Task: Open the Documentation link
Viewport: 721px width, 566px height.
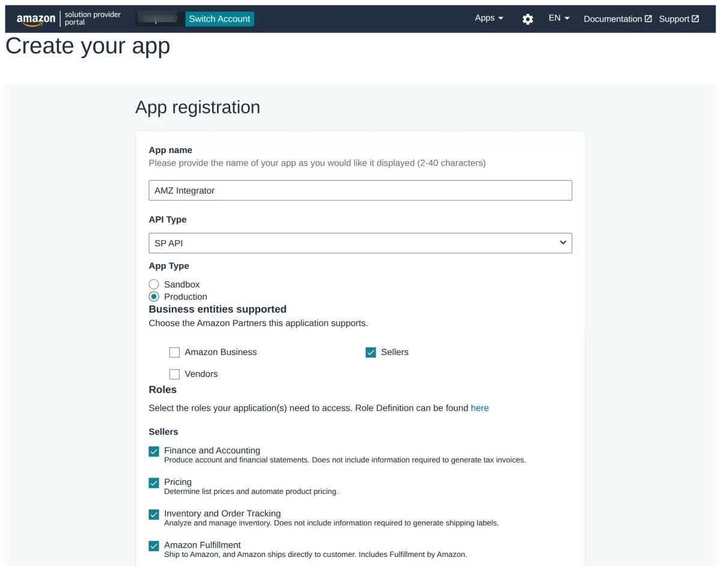Action: (618, 19)
